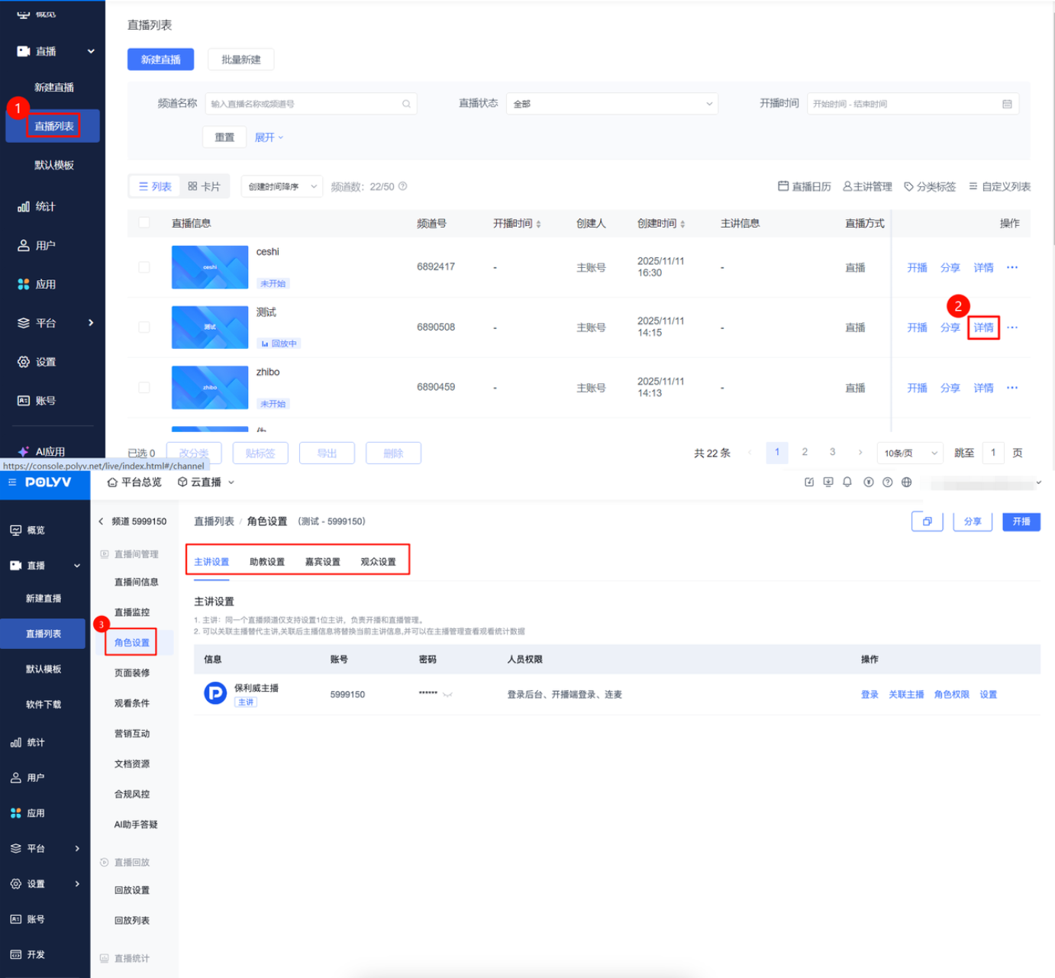Open 自定义列表 column settings
The height and width of the screenshot is (978, 1055).
(x=999, y=186)
